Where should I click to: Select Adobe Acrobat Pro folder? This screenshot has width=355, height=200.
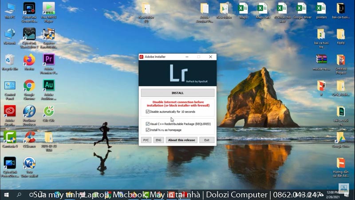click(205, 12)
